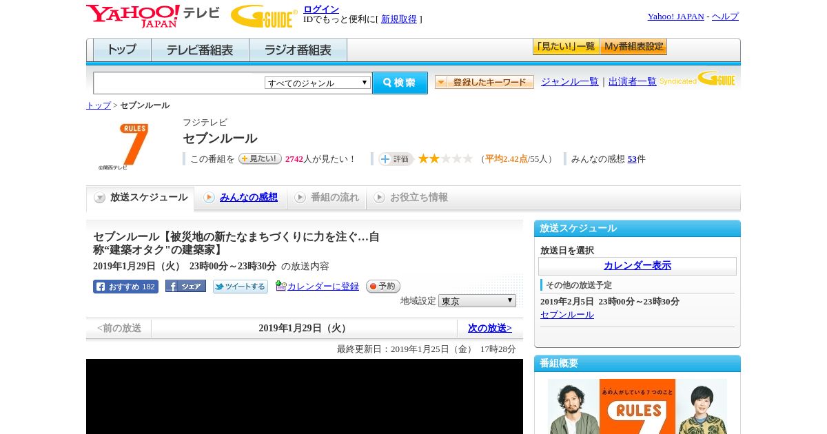Select the 番組の流れ tab
827x434 pixels.
(x=335, y=198)
